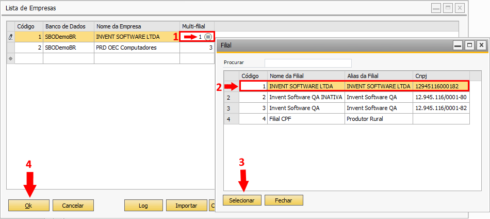
Task: Click the SBODemoBR cell in PRD OEC row
Action: (69, 48)
